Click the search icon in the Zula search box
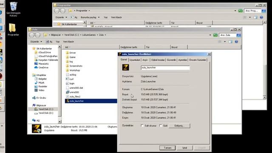This screenshot has height=153, width=272. point(238,35)
